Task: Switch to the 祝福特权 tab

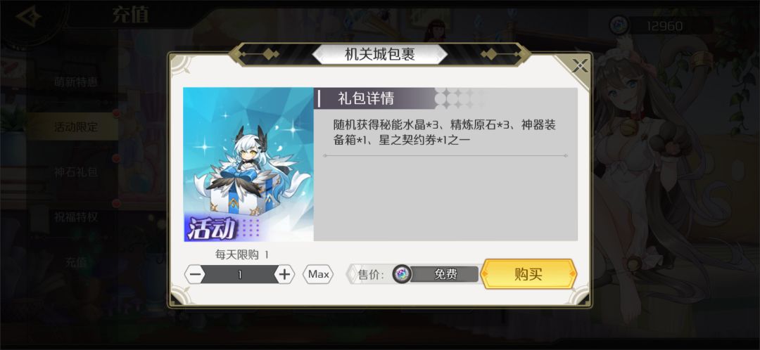Action: coord(76,217)
